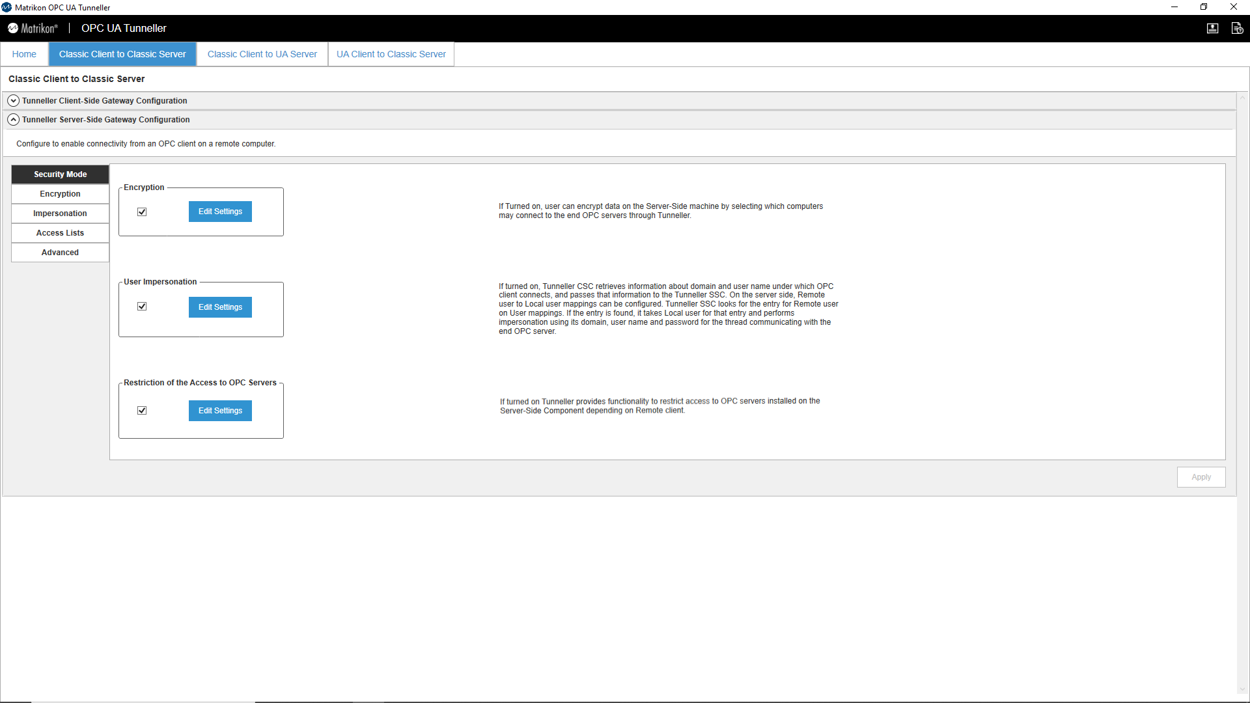1250x703 pixels.
Task: Click Edit Settings for User Impersonation
Action: click(x=220, y=307)
